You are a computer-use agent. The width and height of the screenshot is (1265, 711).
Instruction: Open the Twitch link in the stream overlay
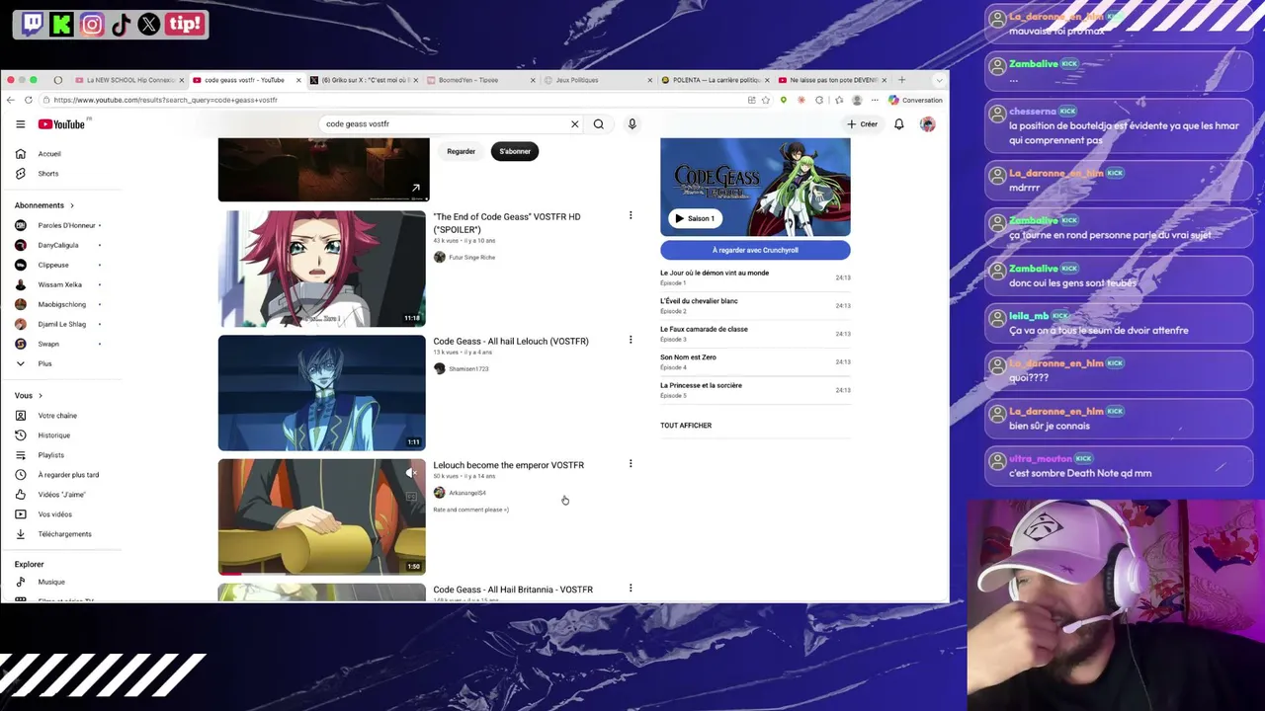tap(33, 24)
